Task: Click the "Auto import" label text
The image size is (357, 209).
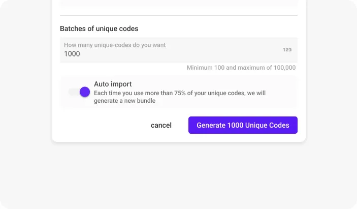Action: pyautogui.click(x=113, y=84)
